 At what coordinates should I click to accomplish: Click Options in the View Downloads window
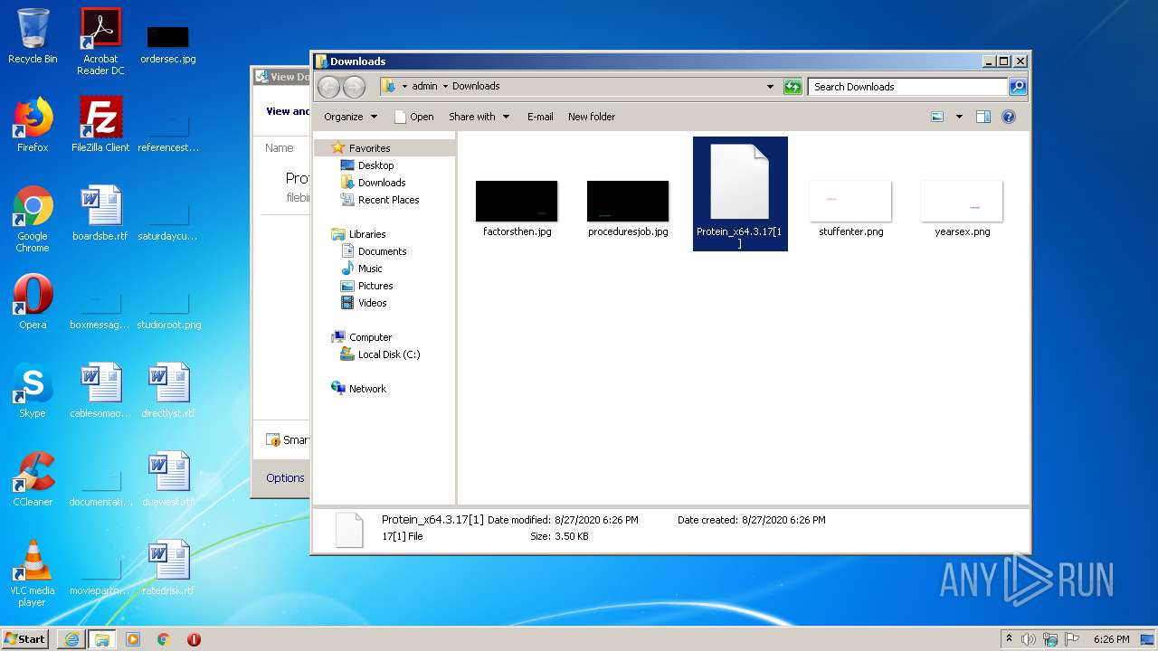(285, 478)
